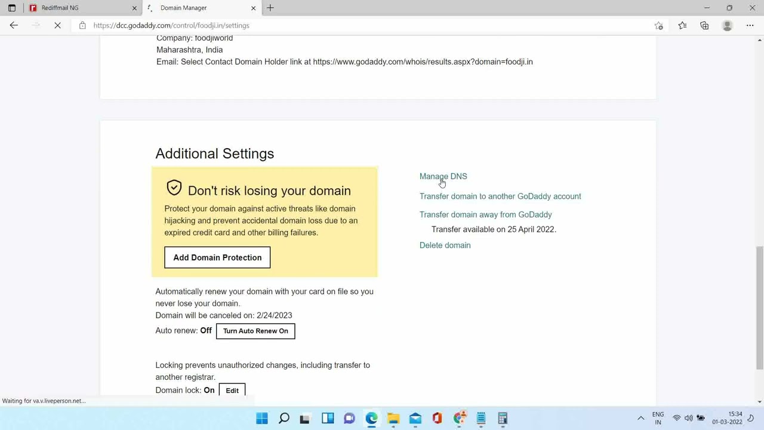
Task: Open the tab actions menu icon
Action: [11, 8]
